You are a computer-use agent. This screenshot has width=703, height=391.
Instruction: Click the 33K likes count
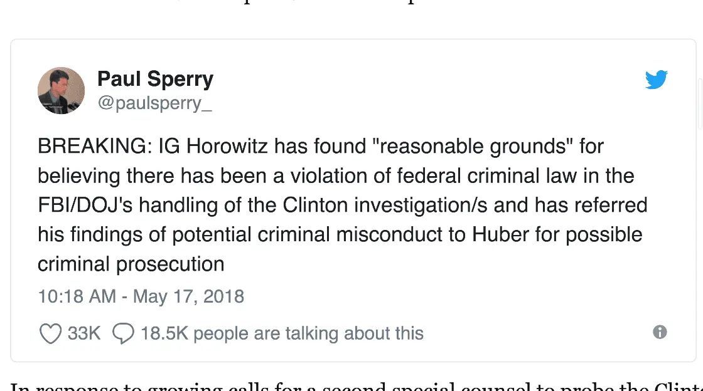[x=84, y=333]
